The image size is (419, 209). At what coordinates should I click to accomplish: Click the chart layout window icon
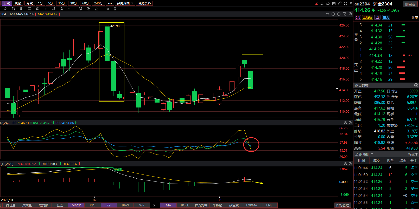345,14
